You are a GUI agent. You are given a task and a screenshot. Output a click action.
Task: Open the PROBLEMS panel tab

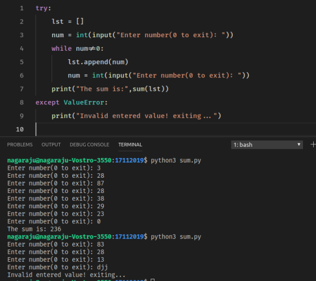[x=20, y=144]
